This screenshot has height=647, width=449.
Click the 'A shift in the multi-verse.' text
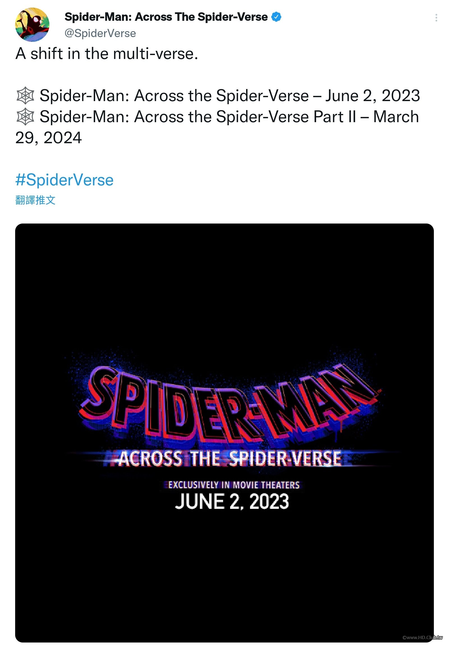[107, 53]
